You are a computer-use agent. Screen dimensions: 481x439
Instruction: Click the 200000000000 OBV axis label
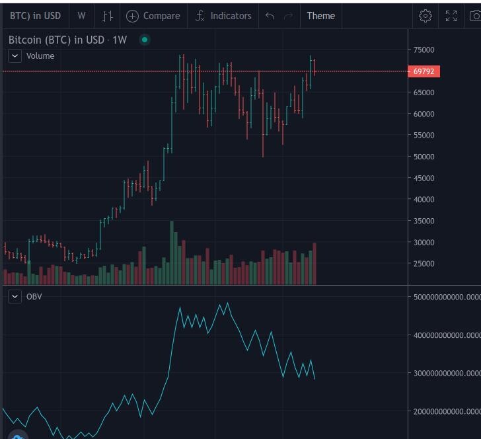[447, 411]
